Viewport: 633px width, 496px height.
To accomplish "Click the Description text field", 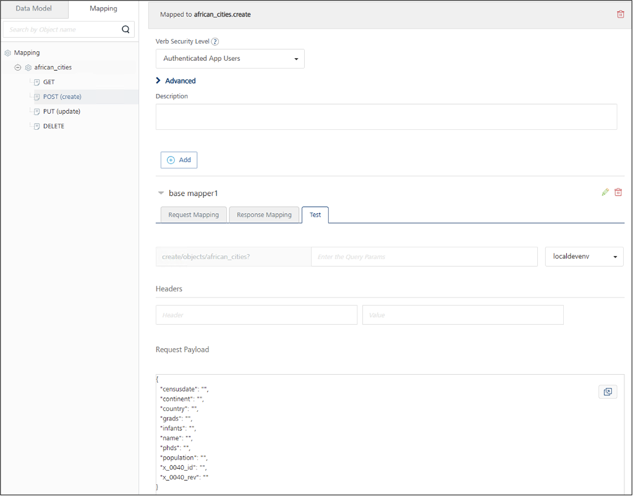I will click(x=386, y=116).
